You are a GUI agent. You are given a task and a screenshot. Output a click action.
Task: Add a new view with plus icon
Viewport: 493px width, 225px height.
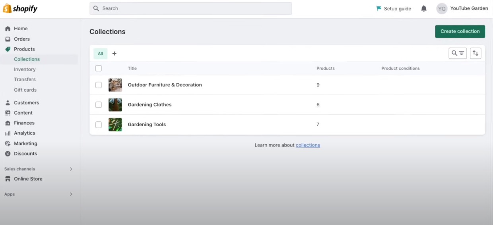[x=115, y=53]
